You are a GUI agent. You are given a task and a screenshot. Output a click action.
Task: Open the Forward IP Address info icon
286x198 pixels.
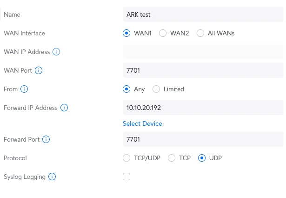[64, 108]
